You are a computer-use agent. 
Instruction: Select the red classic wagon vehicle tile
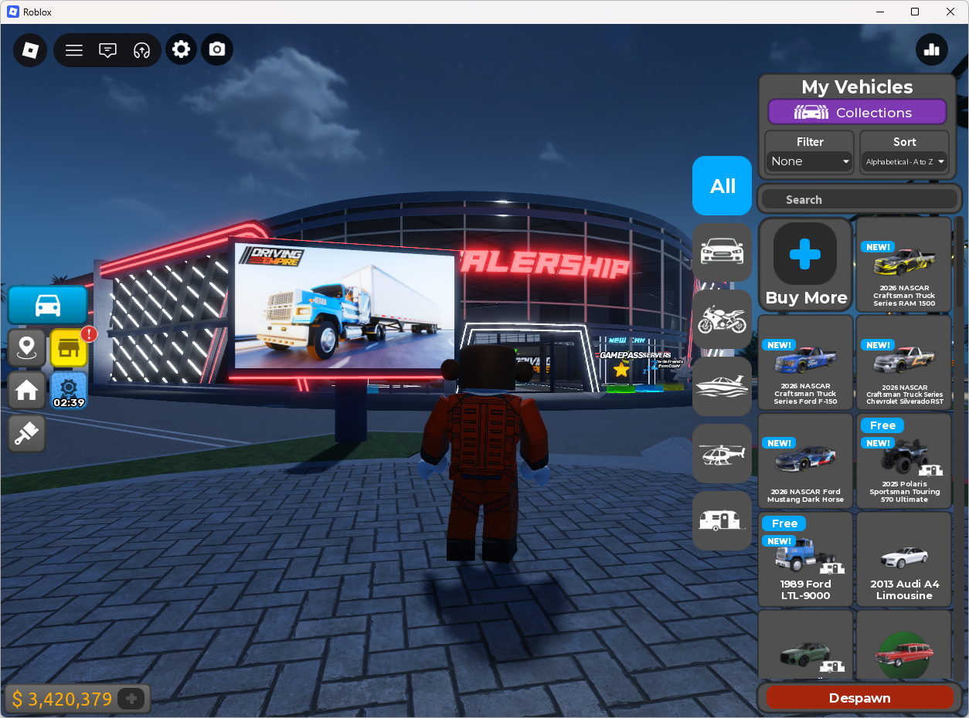pyautogui.click(x=904, y=645)
